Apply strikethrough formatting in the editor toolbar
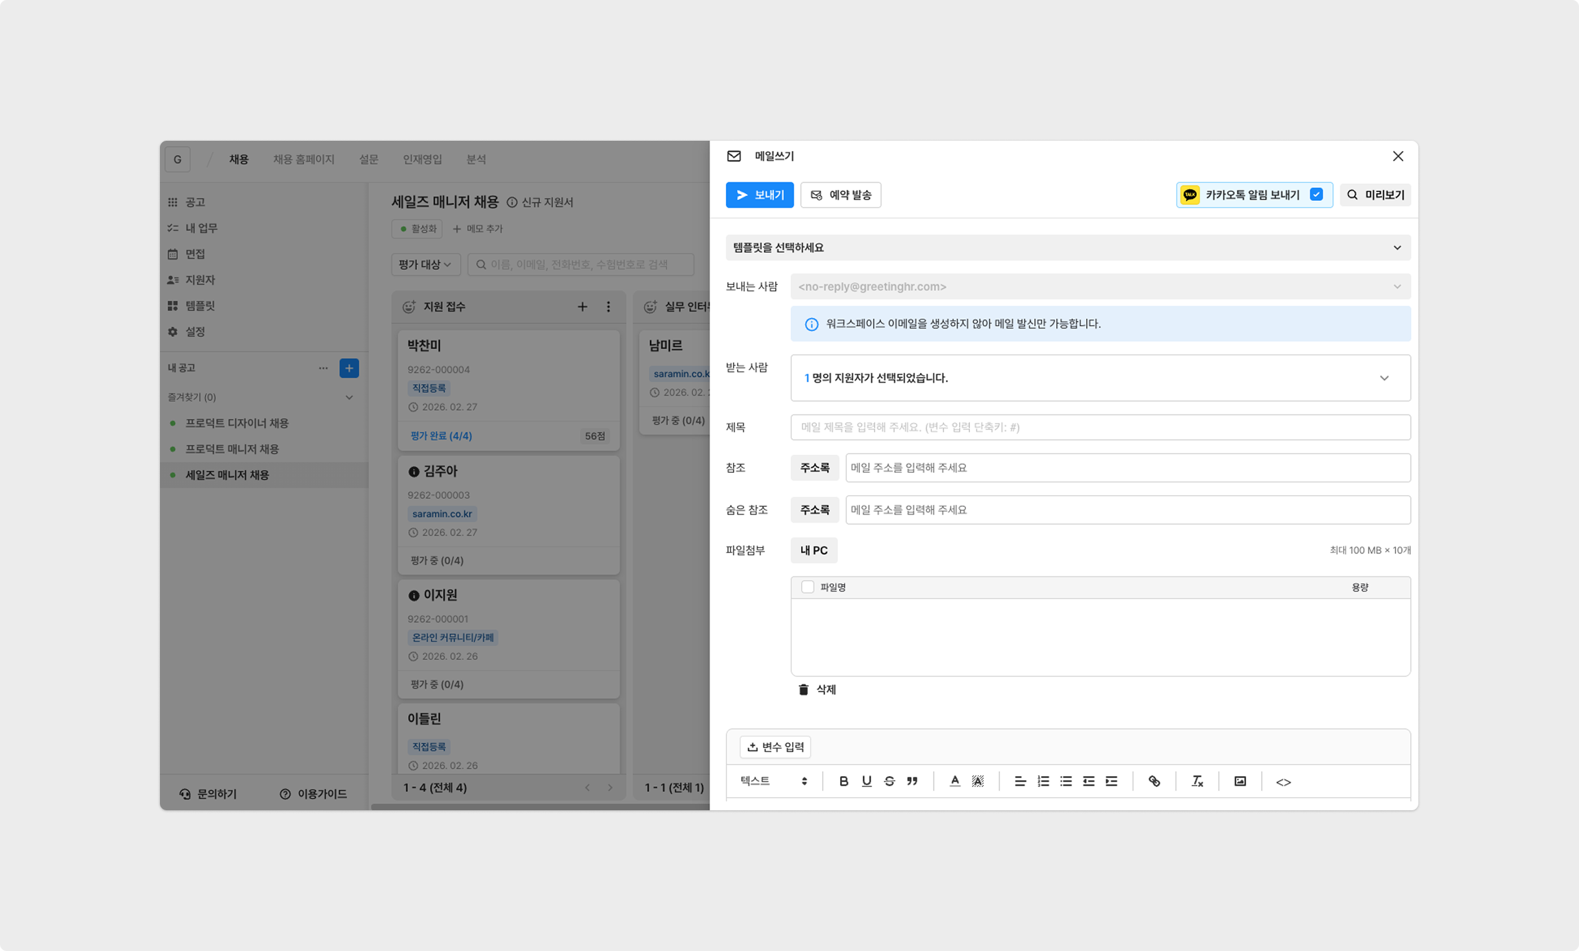Image resolution: width=1579 pixels, height=951 pixels. coord(889,781)
